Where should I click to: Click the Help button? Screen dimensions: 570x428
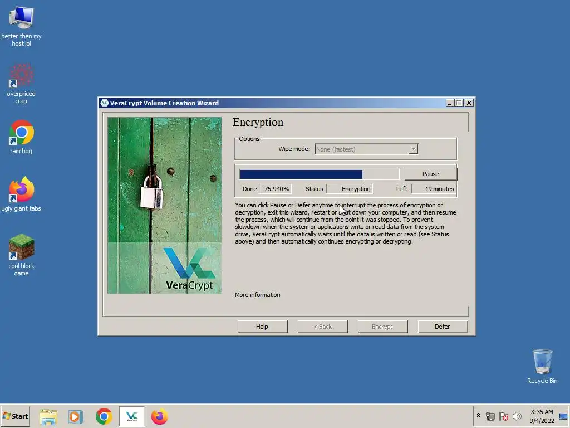262,327
